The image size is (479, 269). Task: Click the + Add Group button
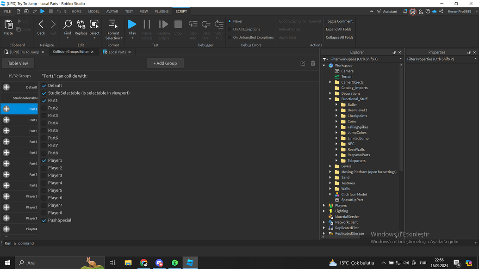point(165,63)
